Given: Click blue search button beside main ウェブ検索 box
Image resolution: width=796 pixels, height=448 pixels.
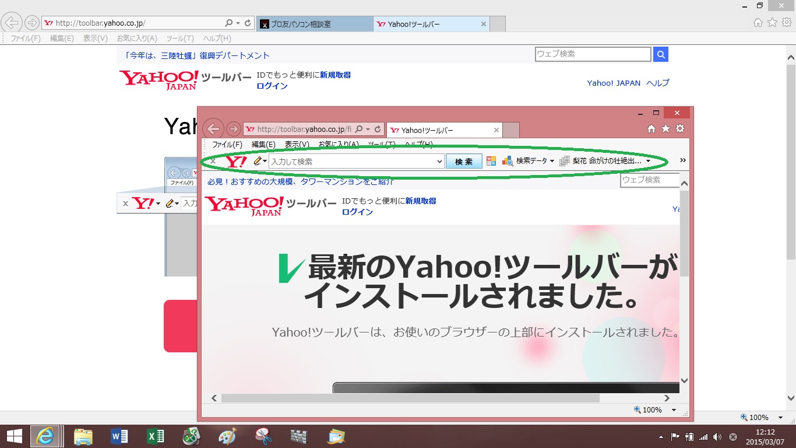Looking at the screenshot, I should 661,54.
